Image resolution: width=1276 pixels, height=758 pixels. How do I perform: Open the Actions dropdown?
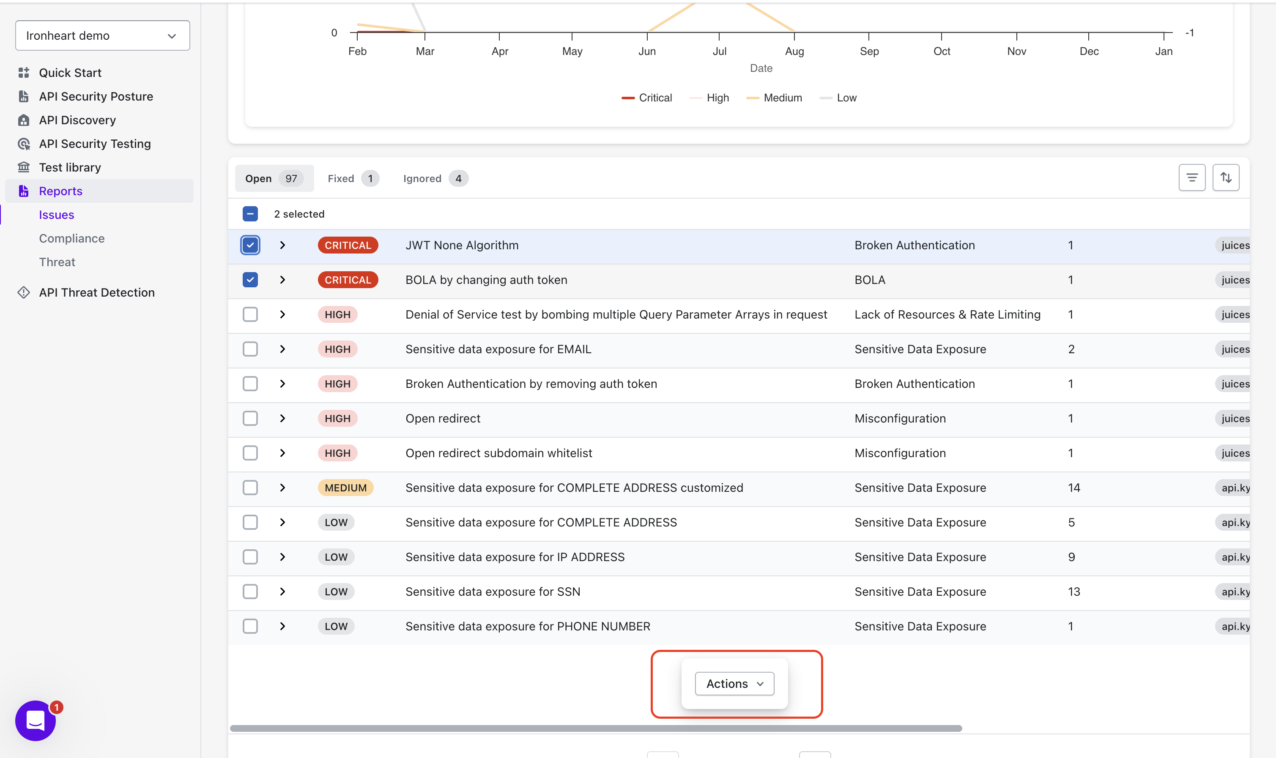734,684
